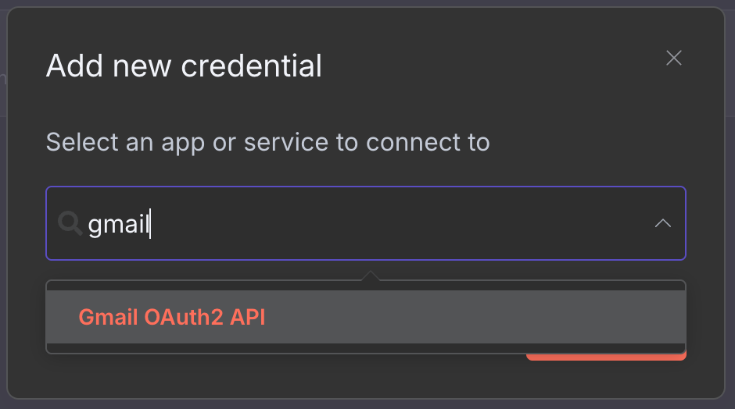Screen dimensions: 735x409
Task: Click the word API in the dropdown result
Action: (x=248, y=317)
